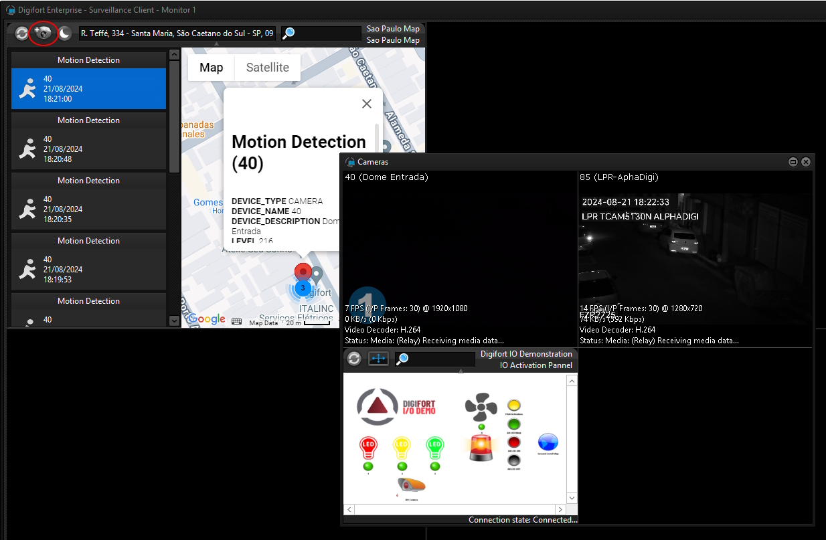Click the running figure icon for 18:19:53

pos(27,269)
